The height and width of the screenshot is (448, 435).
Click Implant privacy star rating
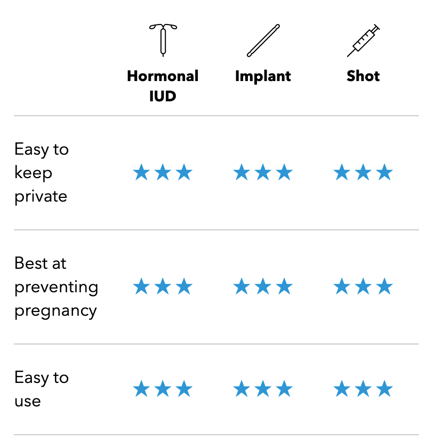(263, 172)
